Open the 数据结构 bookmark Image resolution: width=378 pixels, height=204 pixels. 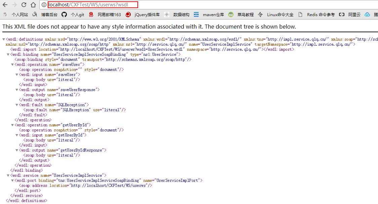coord(181,15)
